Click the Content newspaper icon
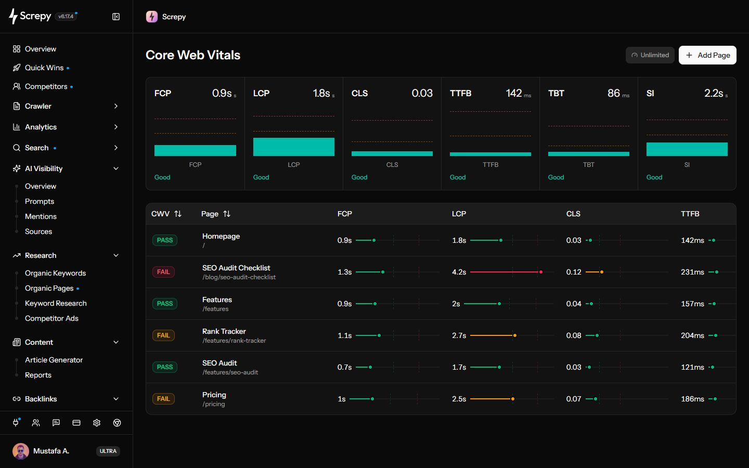The width and height of the screenshot is (749, 468). pos(17,342)
